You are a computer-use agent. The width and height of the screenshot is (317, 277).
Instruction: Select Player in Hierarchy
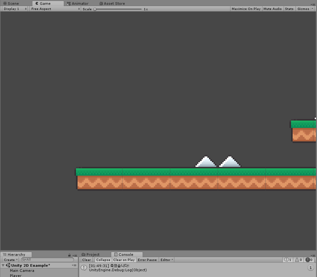16,275
